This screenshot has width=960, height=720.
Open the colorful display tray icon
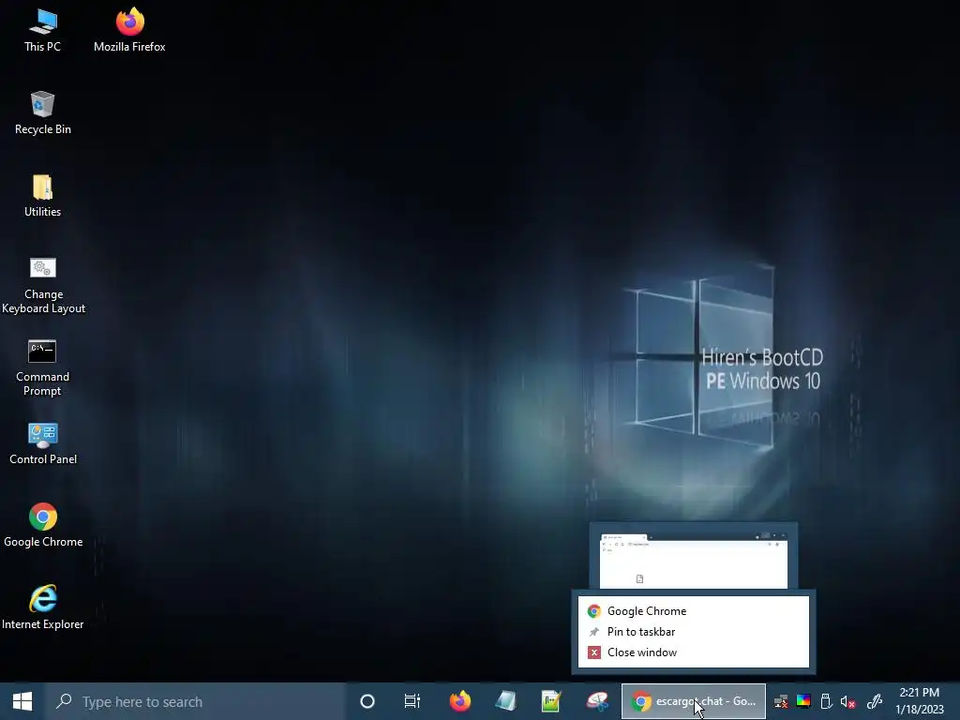[803, 701]
